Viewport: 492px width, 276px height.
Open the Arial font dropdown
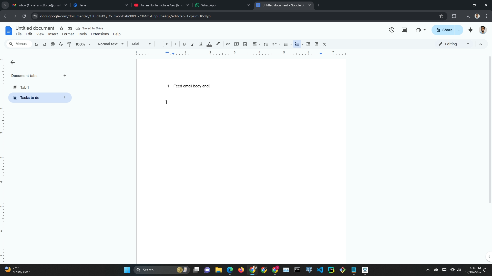[141, 44]
